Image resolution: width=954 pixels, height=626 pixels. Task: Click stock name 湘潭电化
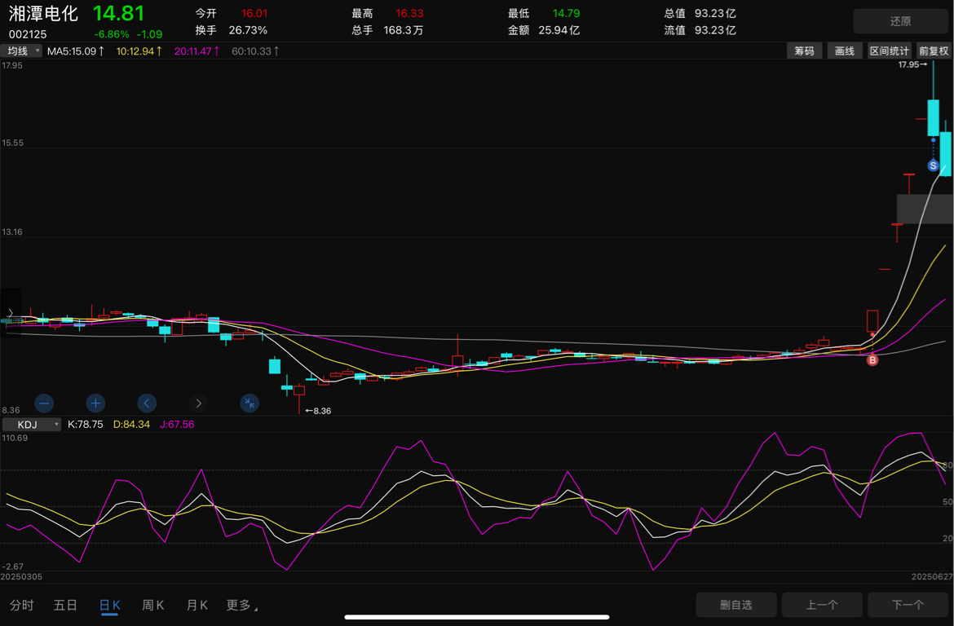[x=43, y=13]
